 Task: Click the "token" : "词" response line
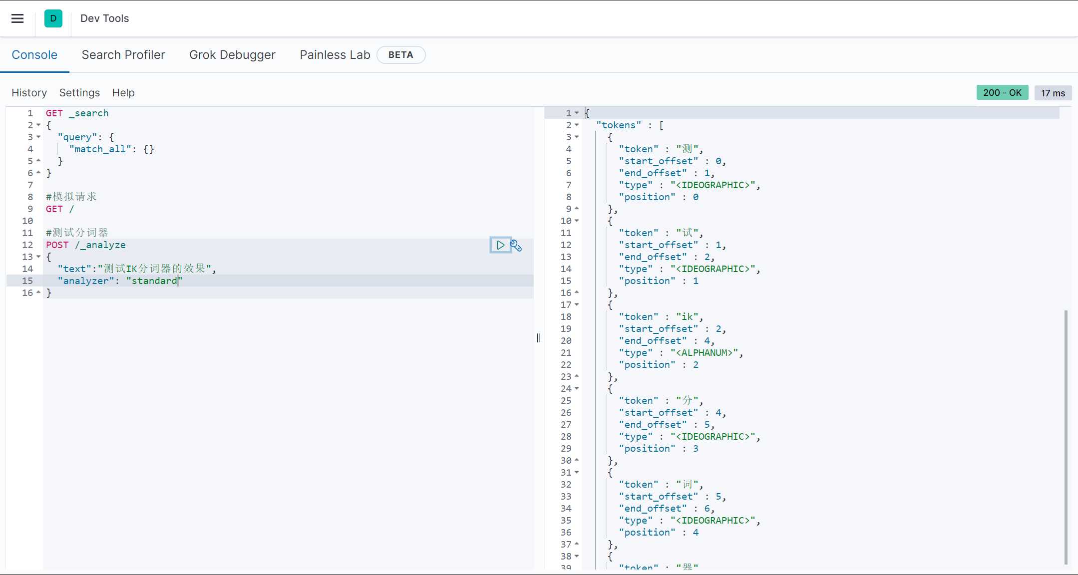[x=661, y=485]
